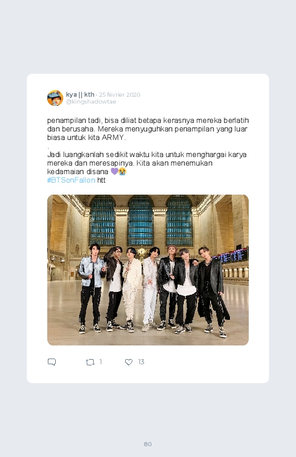296x457 pixels.
Task: Click the single period line between paragraphs
Action: pos(48,147)
